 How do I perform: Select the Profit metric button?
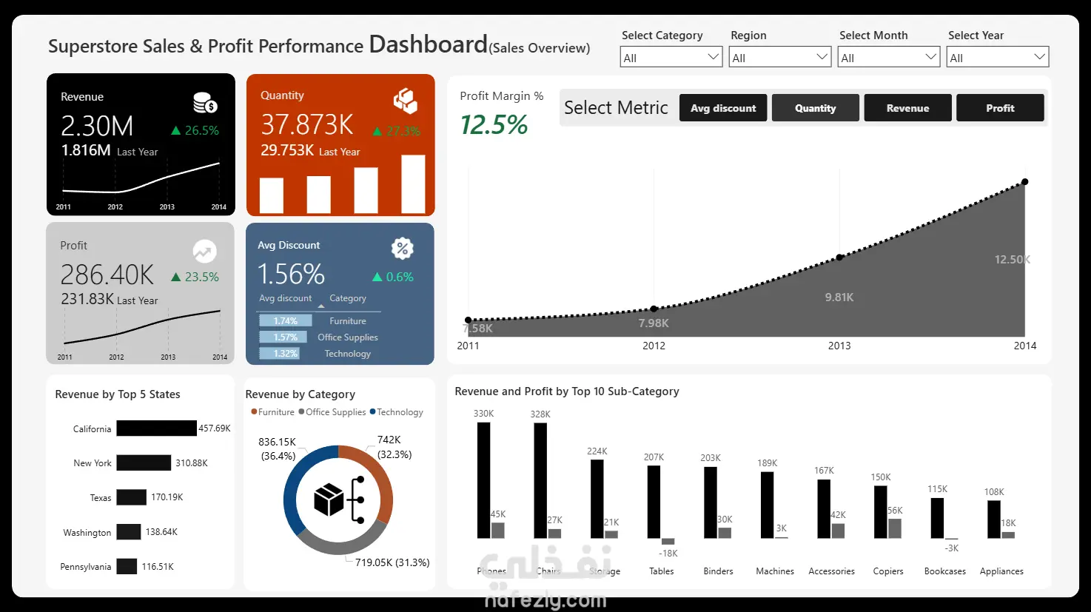(x=1000, y=108)
